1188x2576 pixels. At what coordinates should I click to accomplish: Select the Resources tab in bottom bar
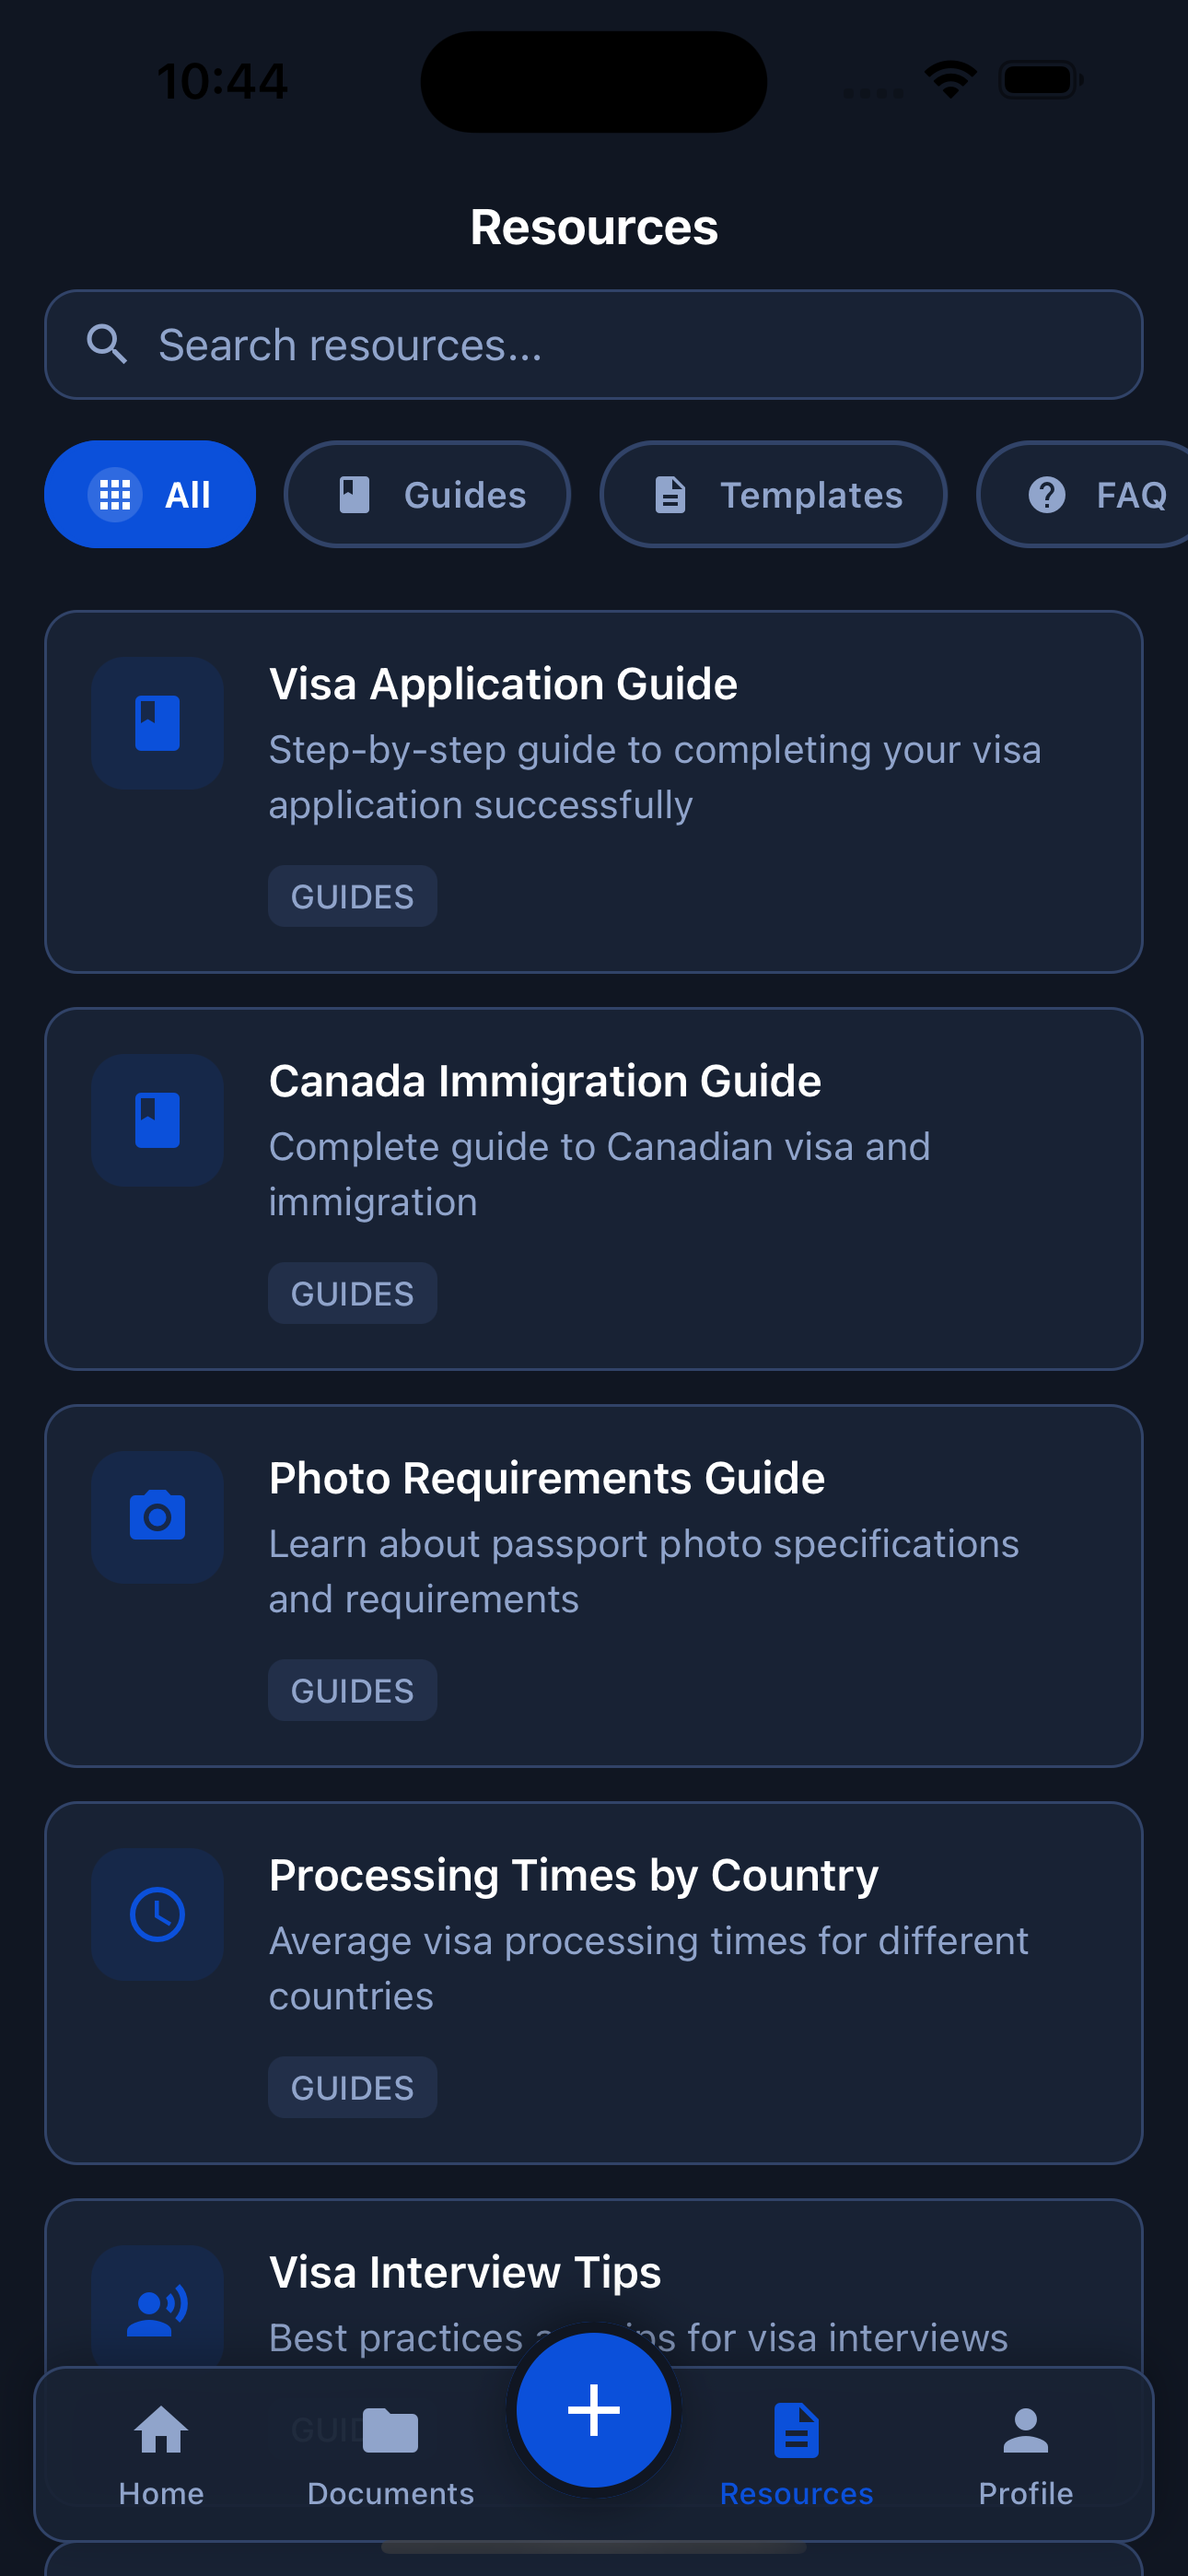tap(796, 2455)
